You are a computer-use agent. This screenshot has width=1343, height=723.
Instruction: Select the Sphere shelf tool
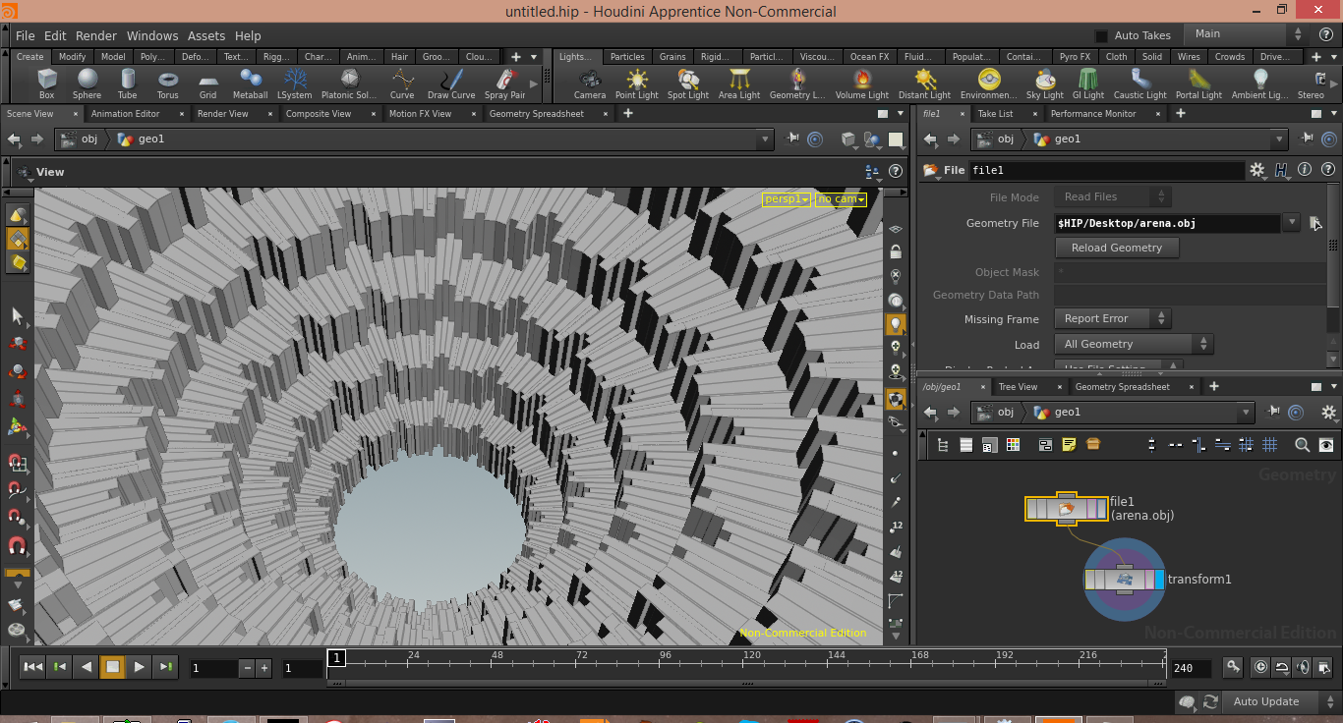pyautogui.click(x=87, y=83)
